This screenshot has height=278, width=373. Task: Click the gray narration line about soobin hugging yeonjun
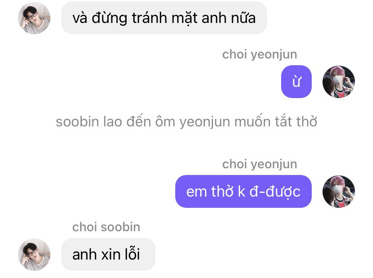tap(186, 121)
